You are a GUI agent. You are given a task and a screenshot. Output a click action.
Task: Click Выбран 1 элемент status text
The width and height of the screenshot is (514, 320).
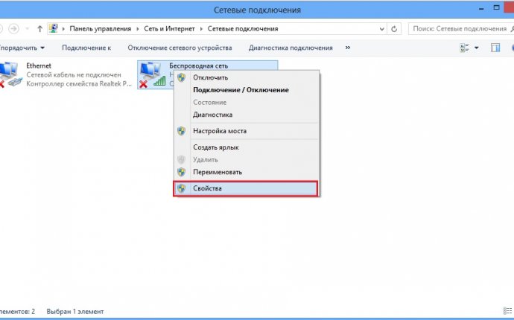pos(75,312)
